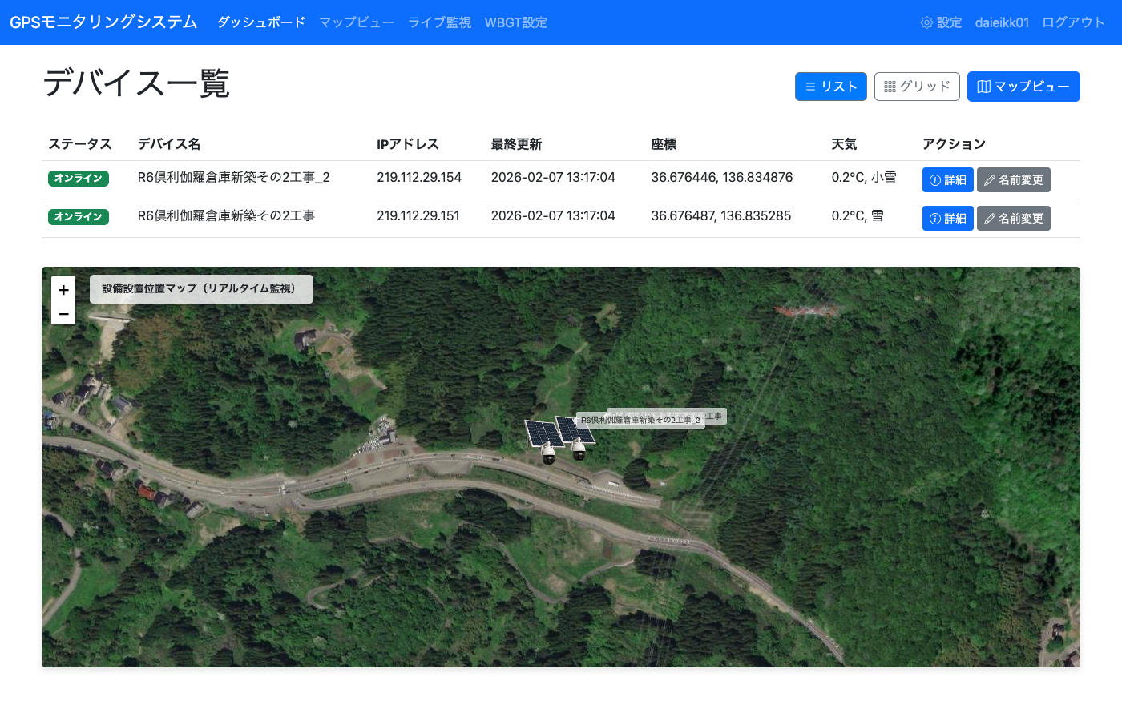Go to ダッシュボード in the navbar
Screen dimensions: 1122x721
pos(261,22)
